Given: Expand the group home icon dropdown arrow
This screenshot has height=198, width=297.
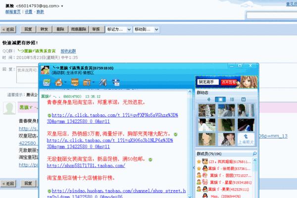Looking at the screenshot, I should click(65, 83).
